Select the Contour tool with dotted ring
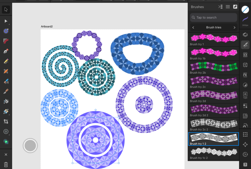This screenshot has height=169, width=251. 6,31
